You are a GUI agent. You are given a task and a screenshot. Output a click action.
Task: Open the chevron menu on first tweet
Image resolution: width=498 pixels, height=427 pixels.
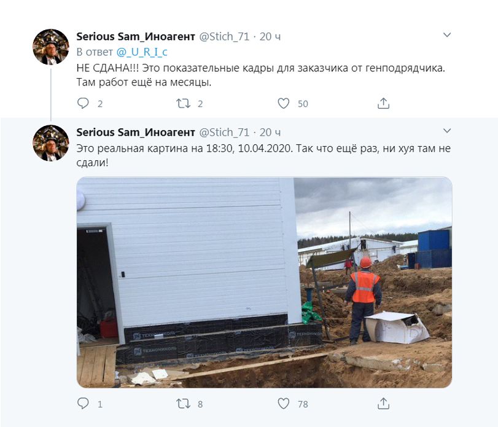pos(447,35)
